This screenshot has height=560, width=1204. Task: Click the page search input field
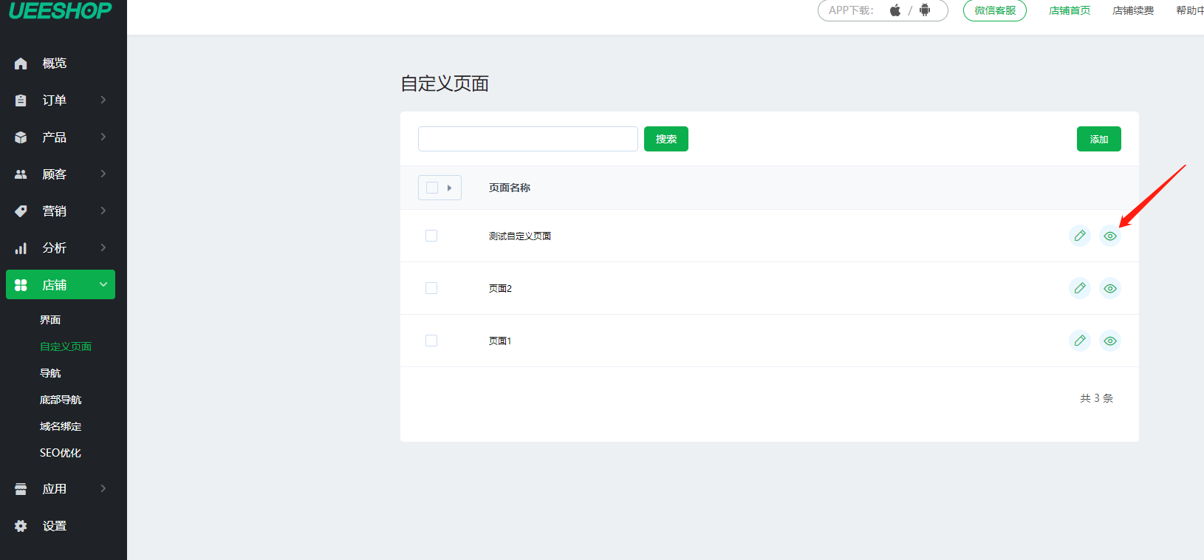pyautogui.click(x=527, y=139)
